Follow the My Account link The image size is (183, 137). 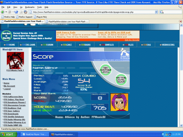9,86
